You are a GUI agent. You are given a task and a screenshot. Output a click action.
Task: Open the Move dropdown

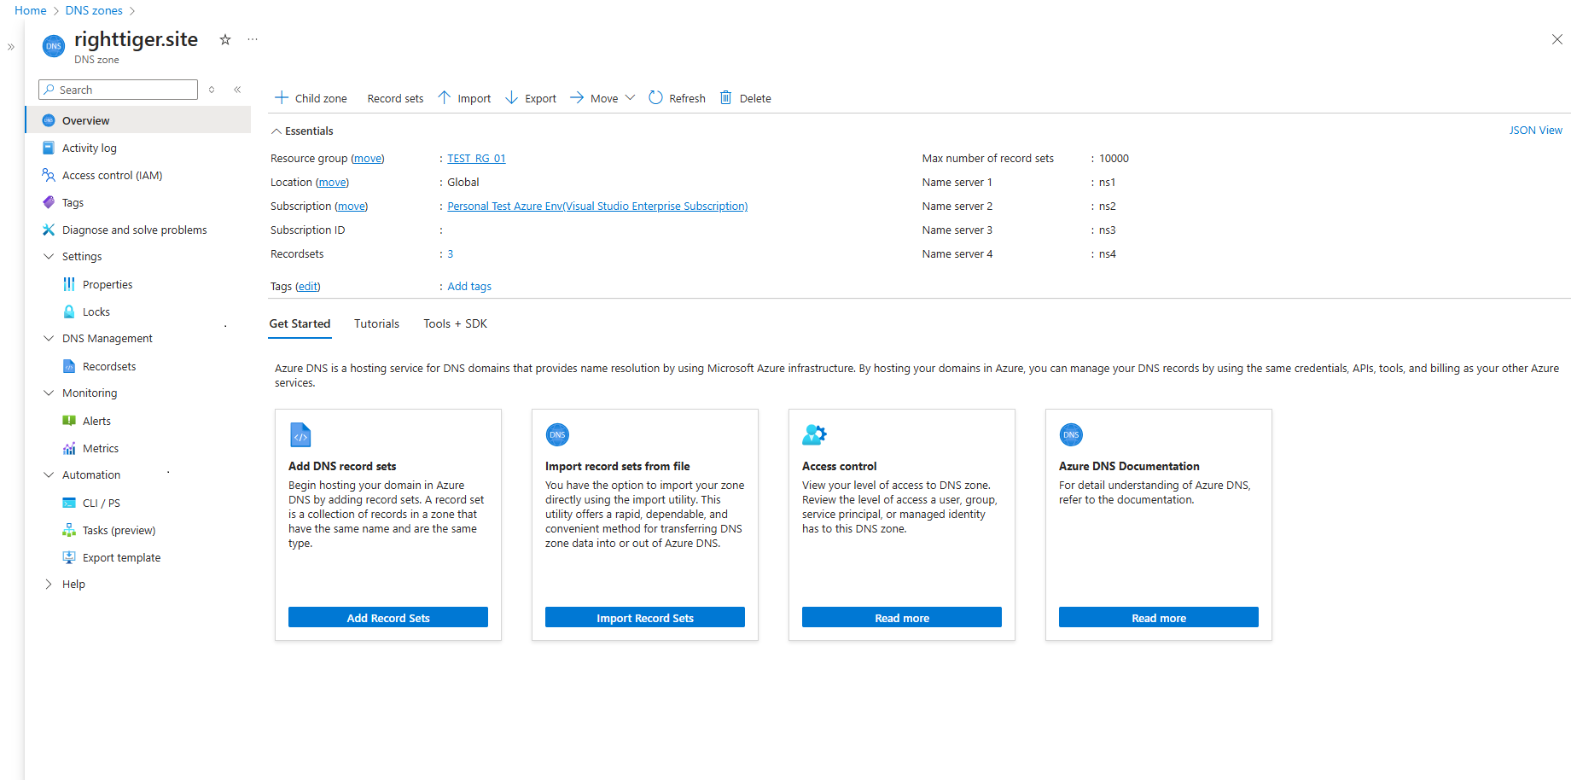[602, 98]
